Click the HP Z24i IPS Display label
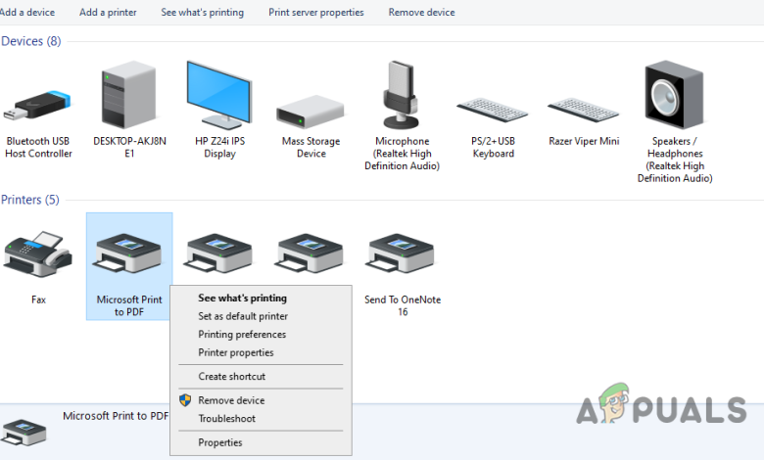The width and height of the screenshot is (764, 460). click(219, 148)
